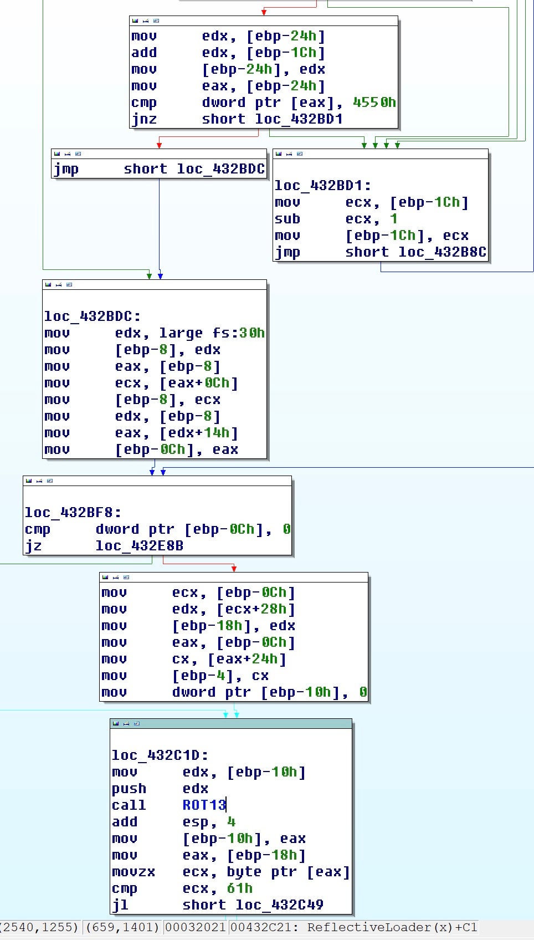Click the ROT13 function name in call
The height and width of the screenshot is (940, 534).
pyautogui.click(x=204, y=805)
